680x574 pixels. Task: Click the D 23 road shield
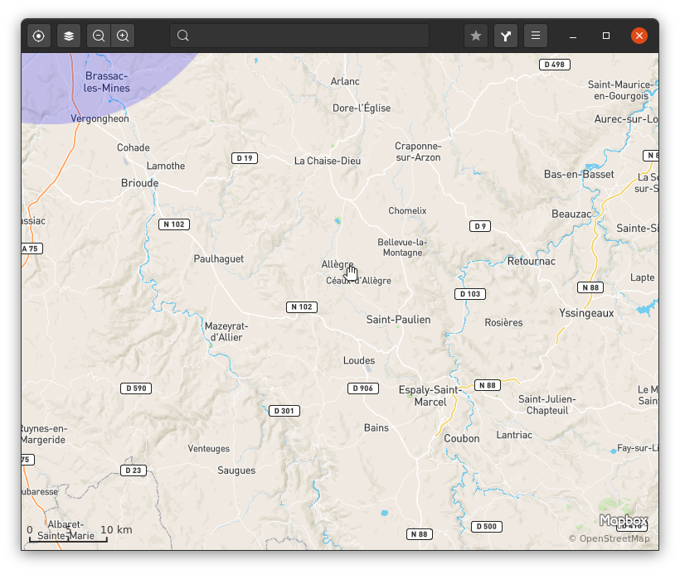tap(134, 470)
